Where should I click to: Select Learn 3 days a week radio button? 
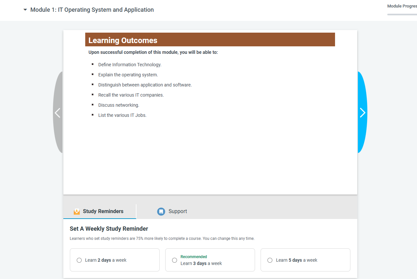coord(174,260)
